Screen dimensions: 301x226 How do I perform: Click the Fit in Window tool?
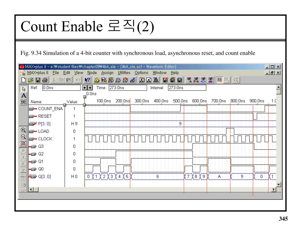pyautogui.click(x=24, y=143)
